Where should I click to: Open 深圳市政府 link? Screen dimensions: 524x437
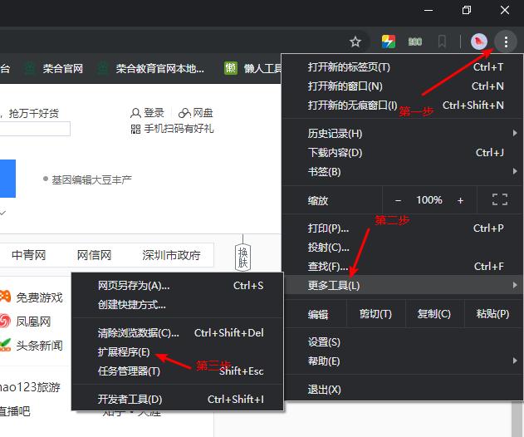tap(171, 255)
